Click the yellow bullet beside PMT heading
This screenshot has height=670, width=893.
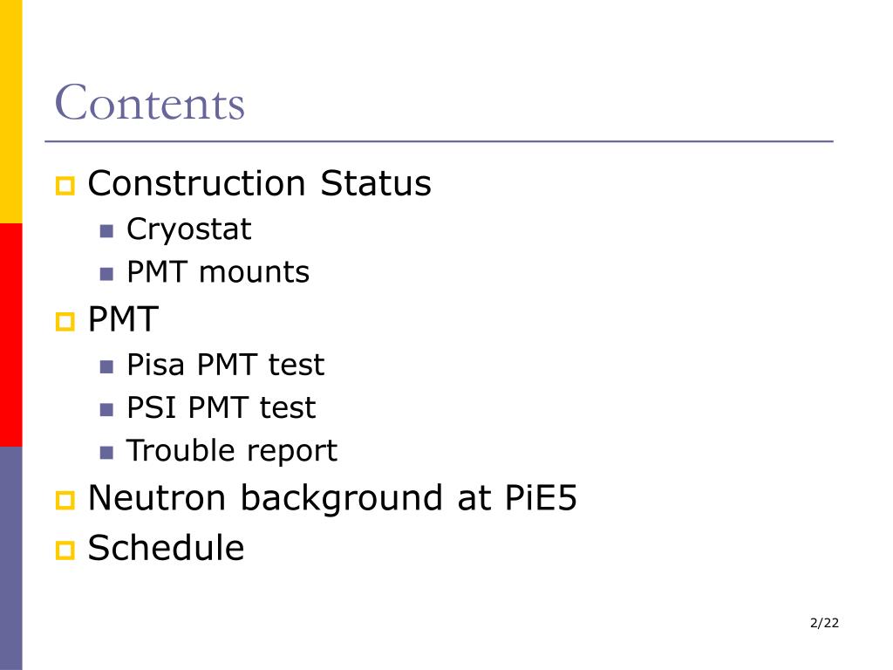(x=65, y=321)
